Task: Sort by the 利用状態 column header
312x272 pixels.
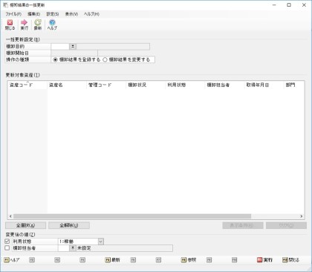Action: click(185, 85)
